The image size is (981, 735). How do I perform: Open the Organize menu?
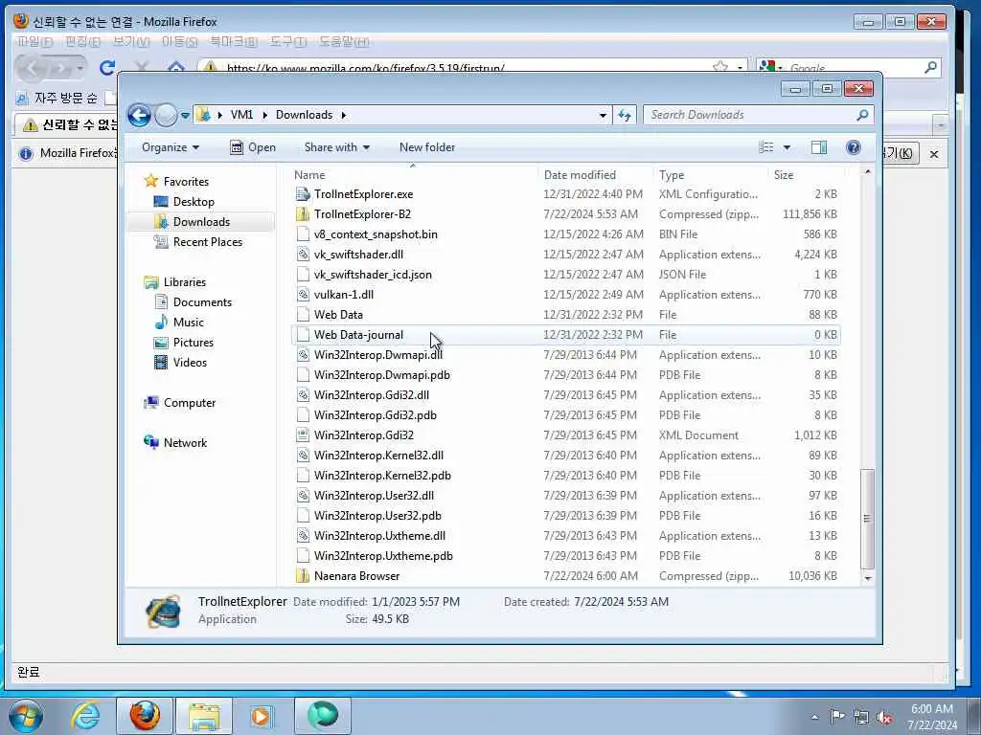pyautogui.click(x=171, y=147)
